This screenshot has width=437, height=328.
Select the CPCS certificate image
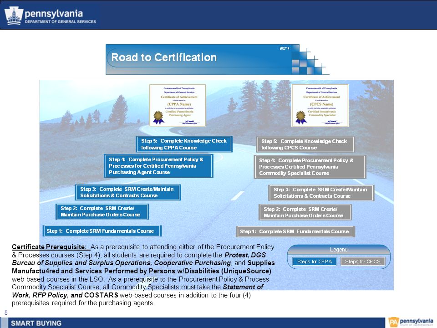pos(320,105)
